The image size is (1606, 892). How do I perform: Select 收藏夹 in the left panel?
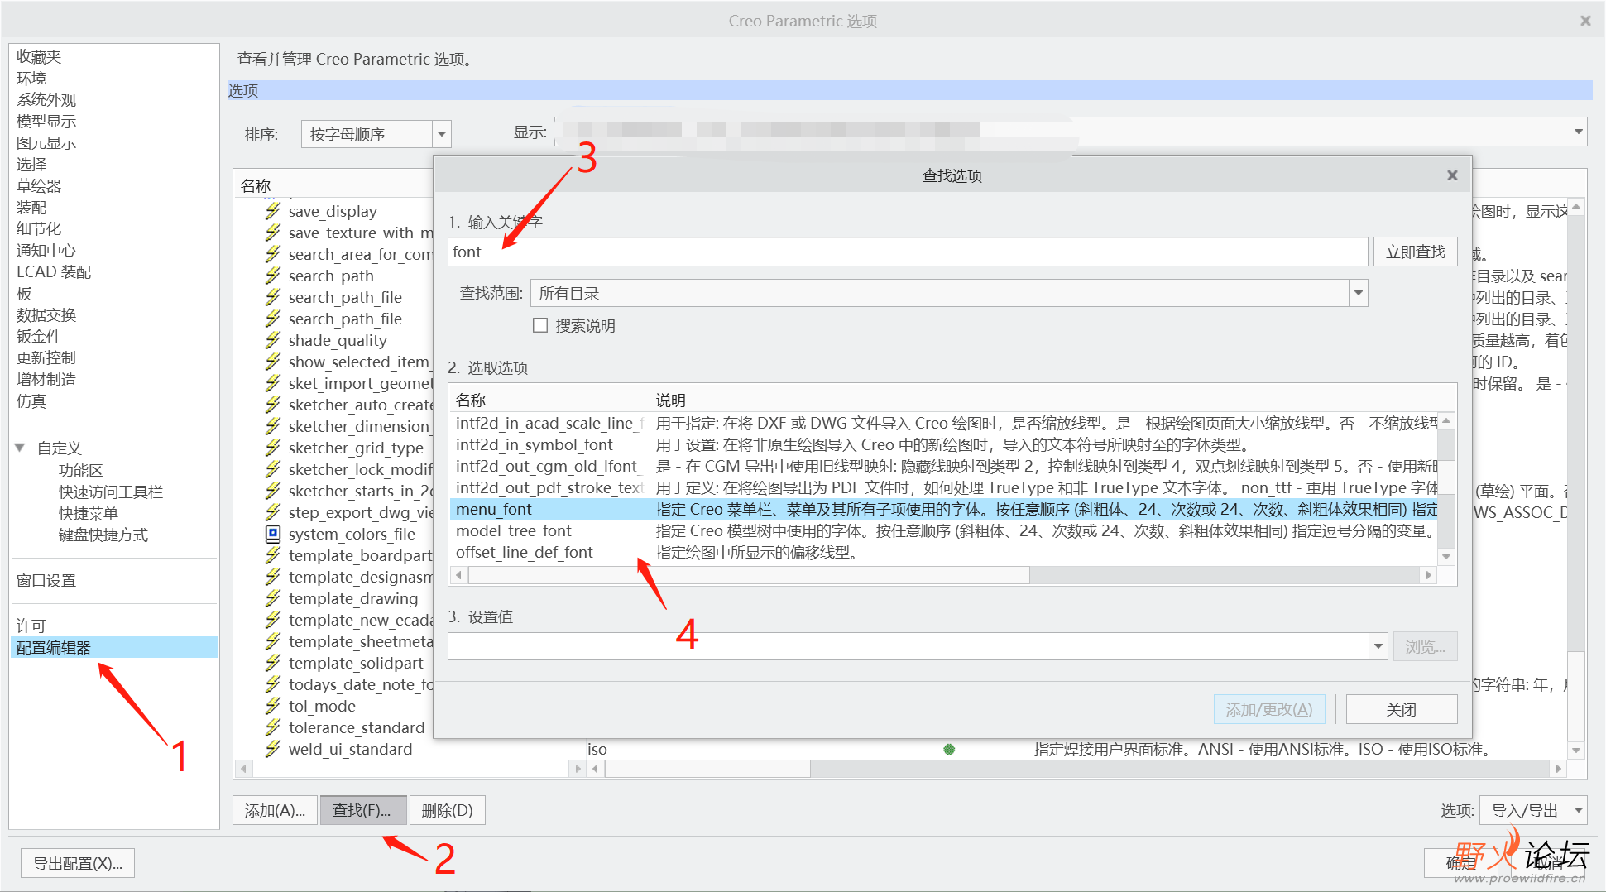point(39,56)
